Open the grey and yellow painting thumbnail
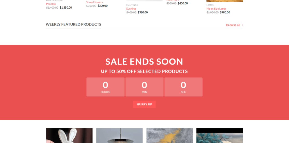The height and width of the screenshot is (143, 289). click(169, 135)
